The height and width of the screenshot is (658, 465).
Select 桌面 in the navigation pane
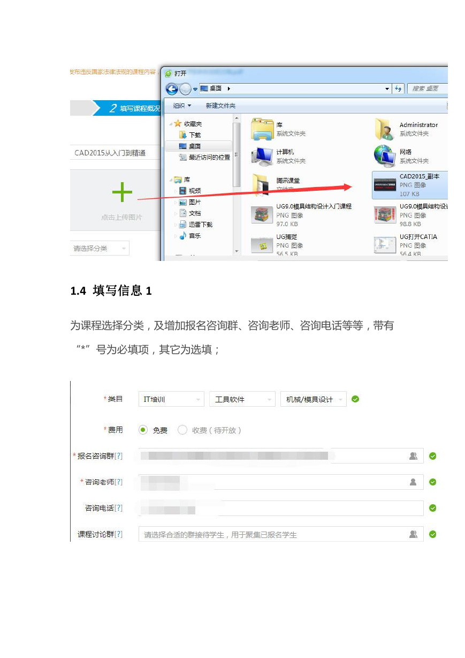(198, 146)
